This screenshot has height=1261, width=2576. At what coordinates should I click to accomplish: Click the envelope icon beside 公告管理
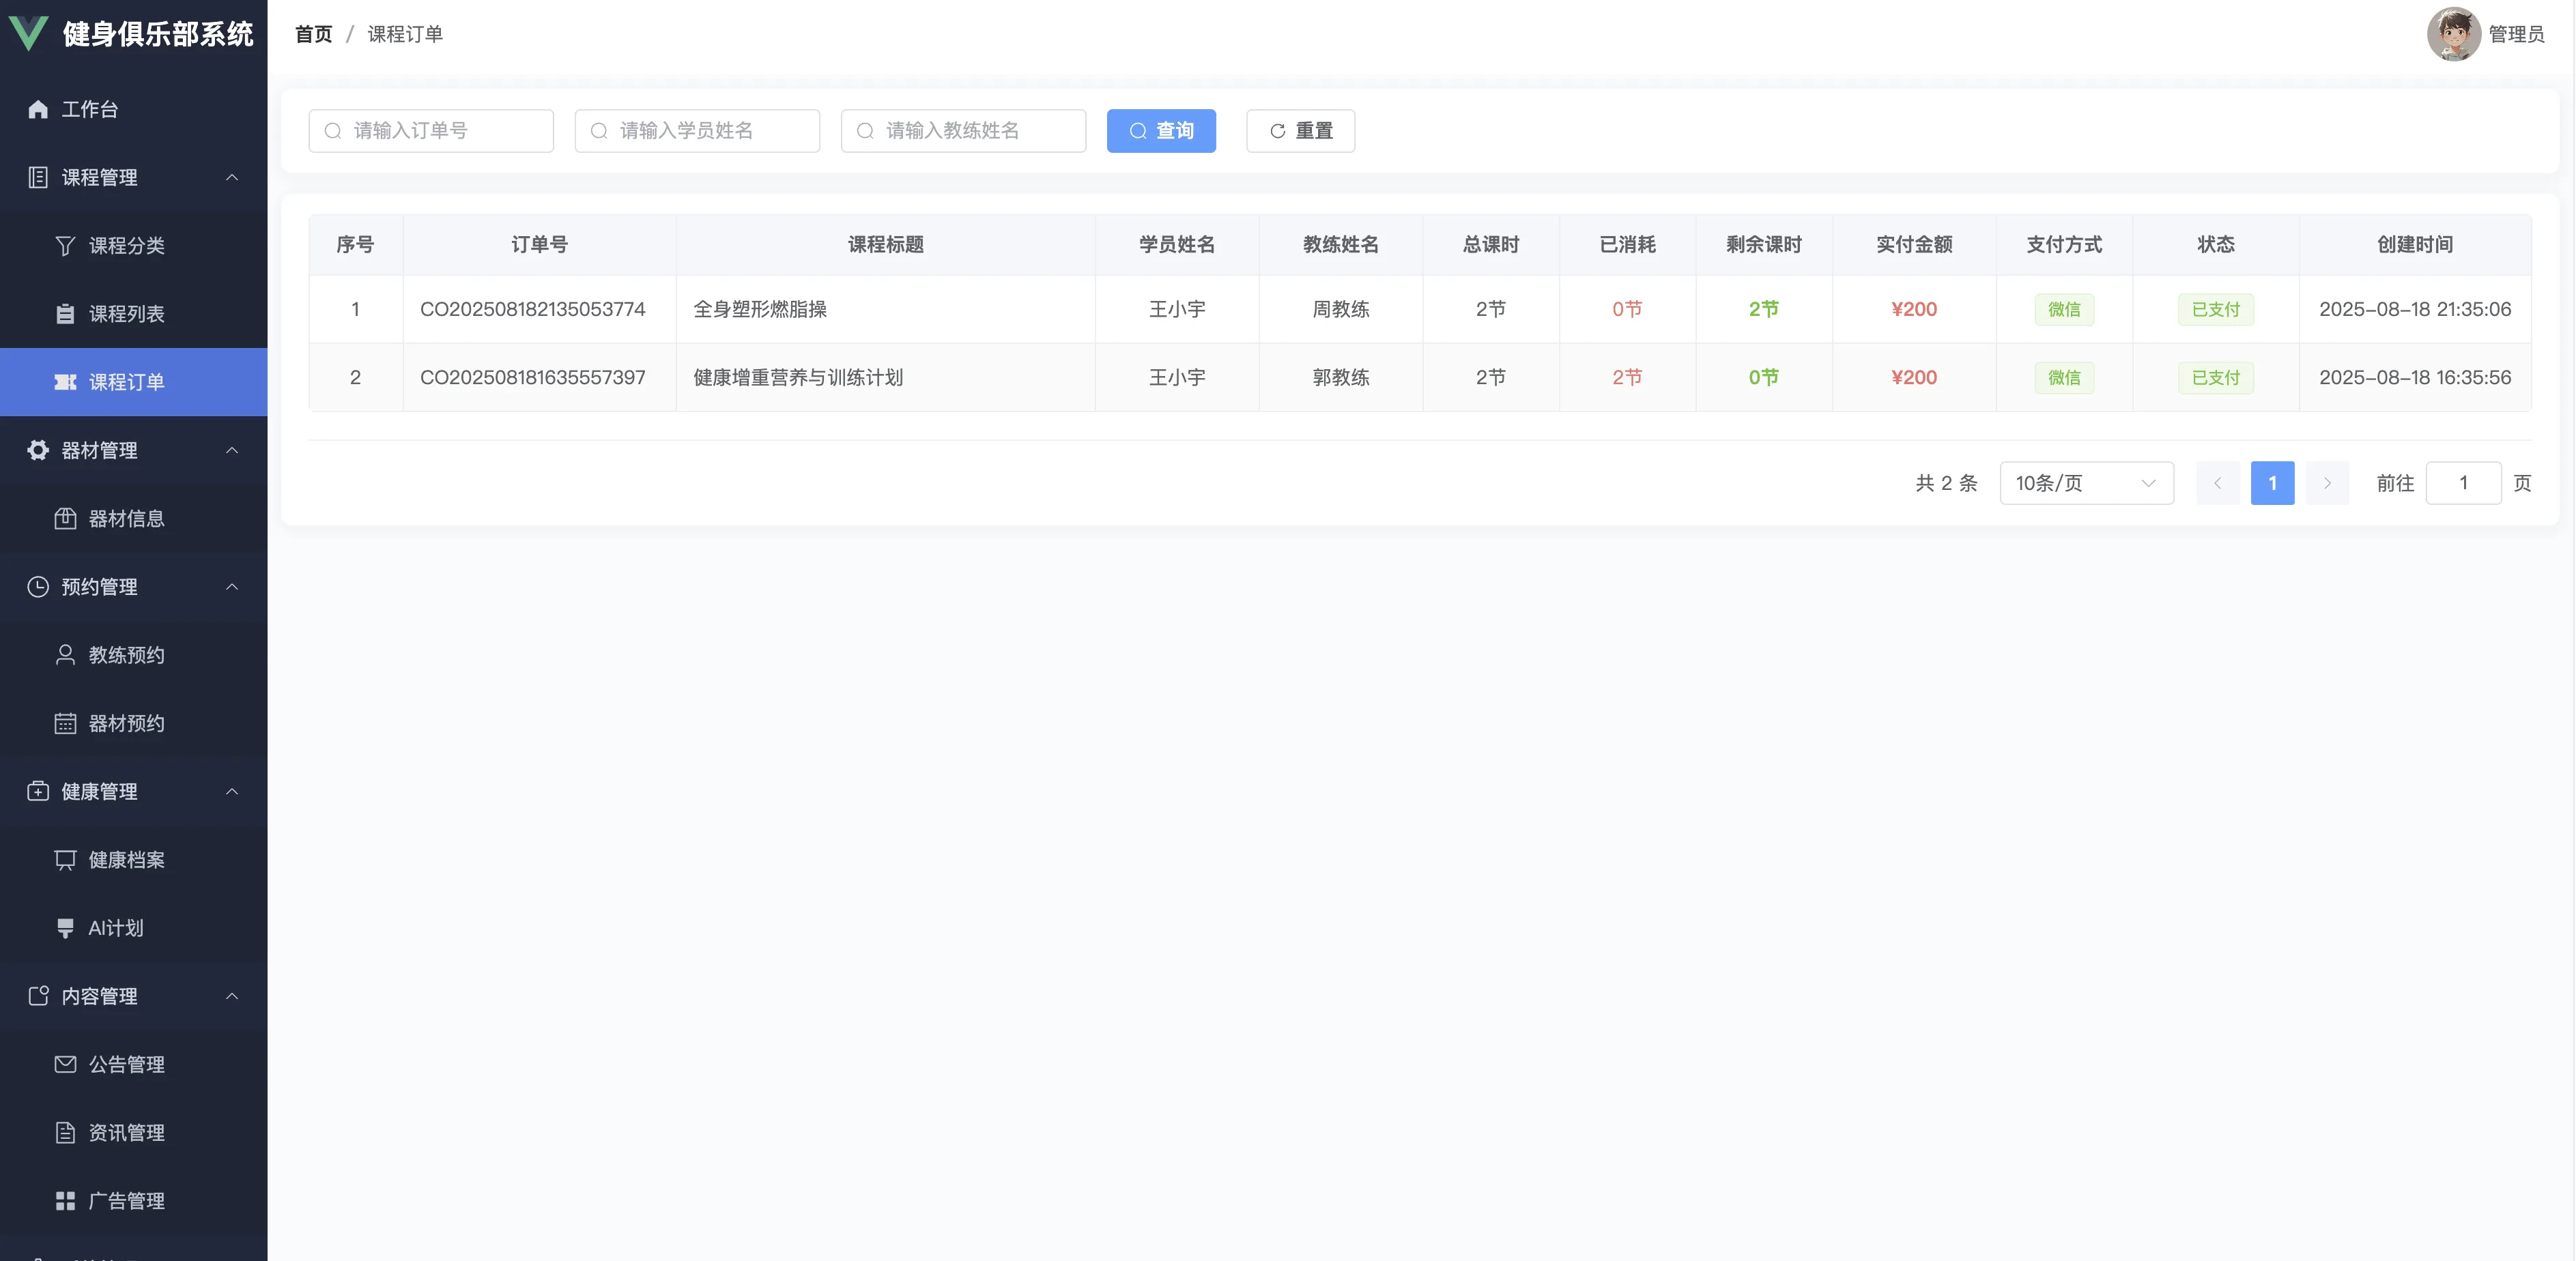point(65,1065)
